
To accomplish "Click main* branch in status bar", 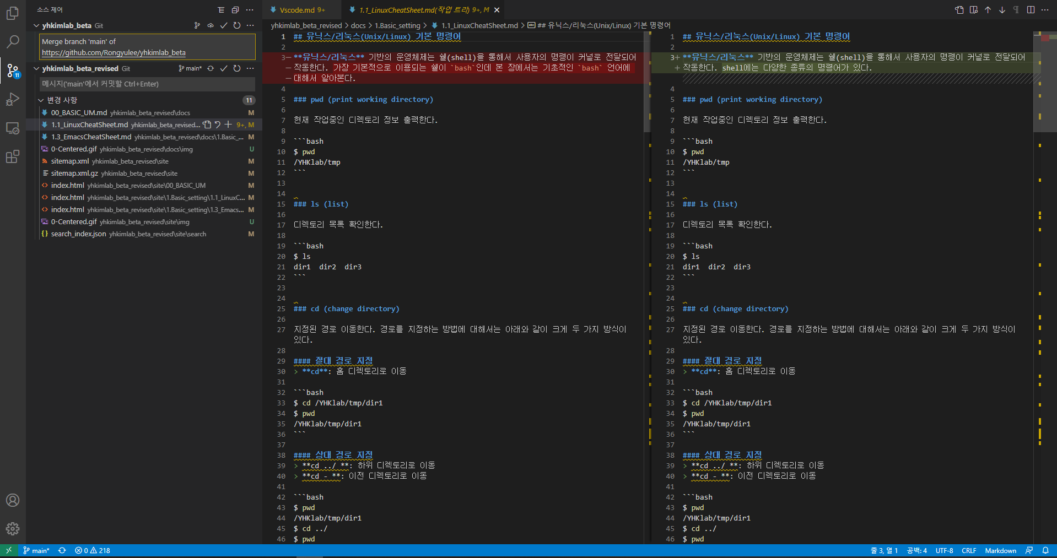I will click(36, 550).
